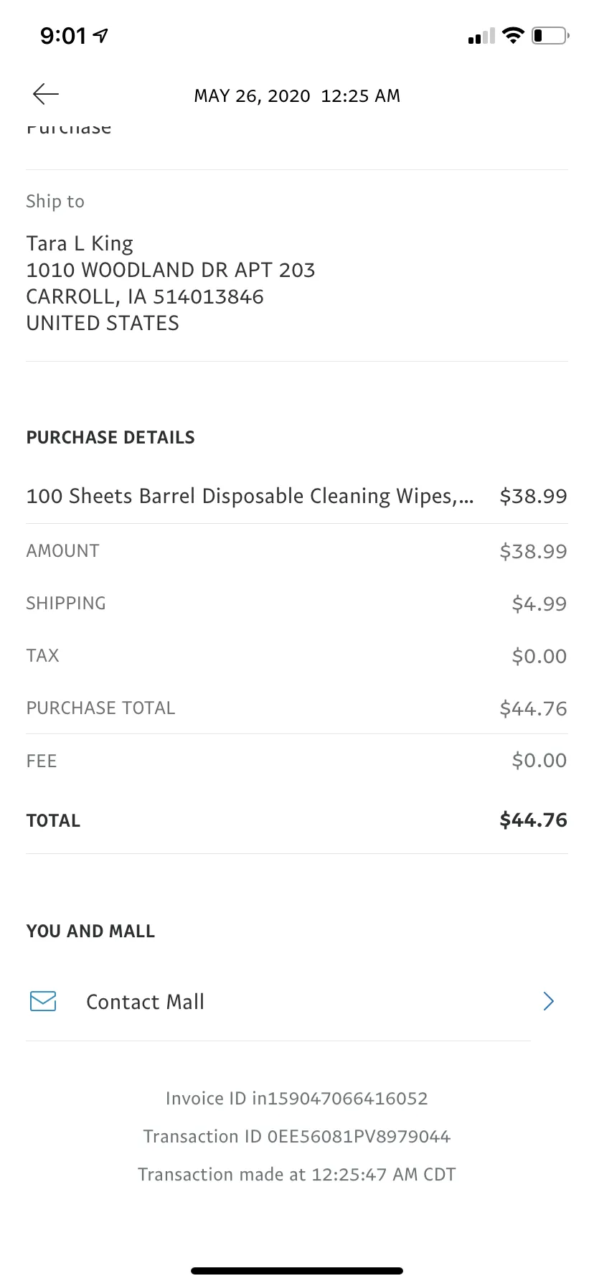
Task: Open the 100 Sheets Barrel Wipes item
Action: click(297, 496)
